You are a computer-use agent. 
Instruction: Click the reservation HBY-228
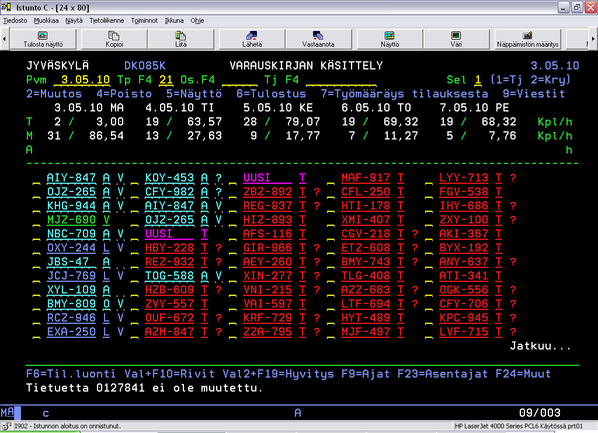(169, 248)
